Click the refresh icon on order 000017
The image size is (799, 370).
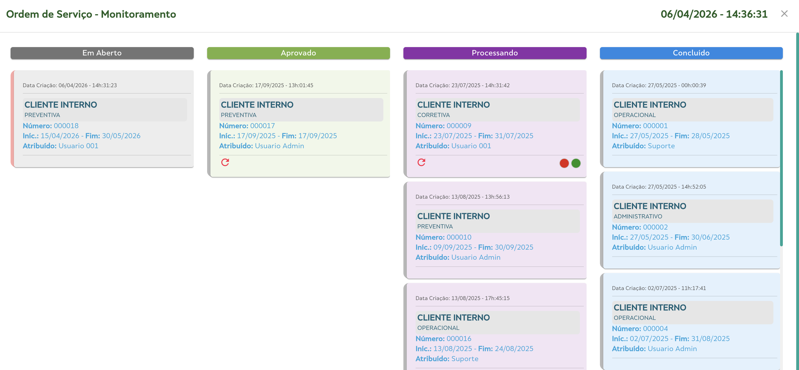point(225,162)
